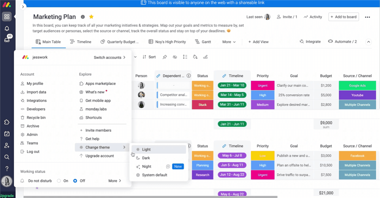The image size is (380, 198).
Task: Open Shortcuts in Explore list
Action: click(91, 118)
